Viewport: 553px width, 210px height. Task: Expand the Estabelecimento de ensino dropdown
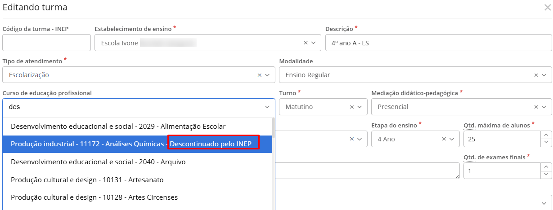pyautogui.click(x=314, y=43)
